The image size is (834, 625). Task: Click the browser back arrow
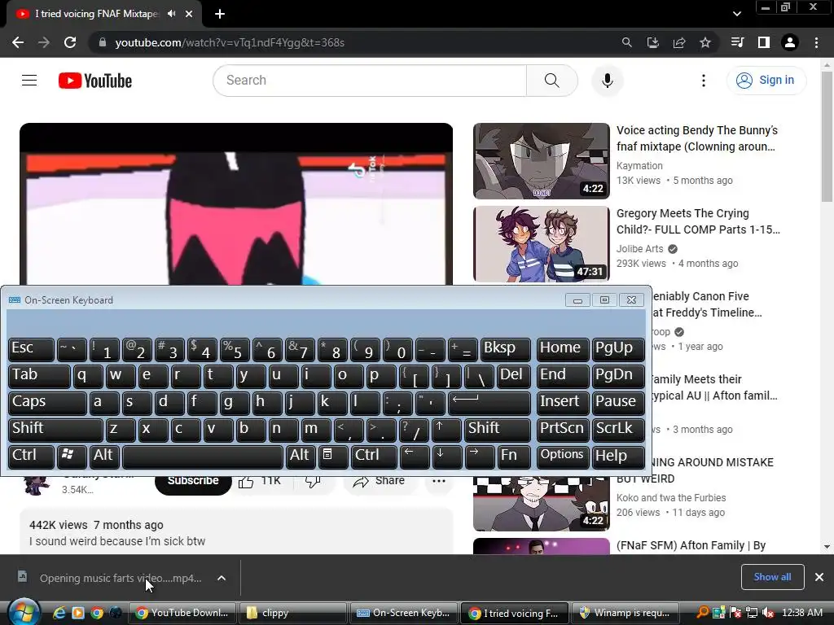coord(18,42)
